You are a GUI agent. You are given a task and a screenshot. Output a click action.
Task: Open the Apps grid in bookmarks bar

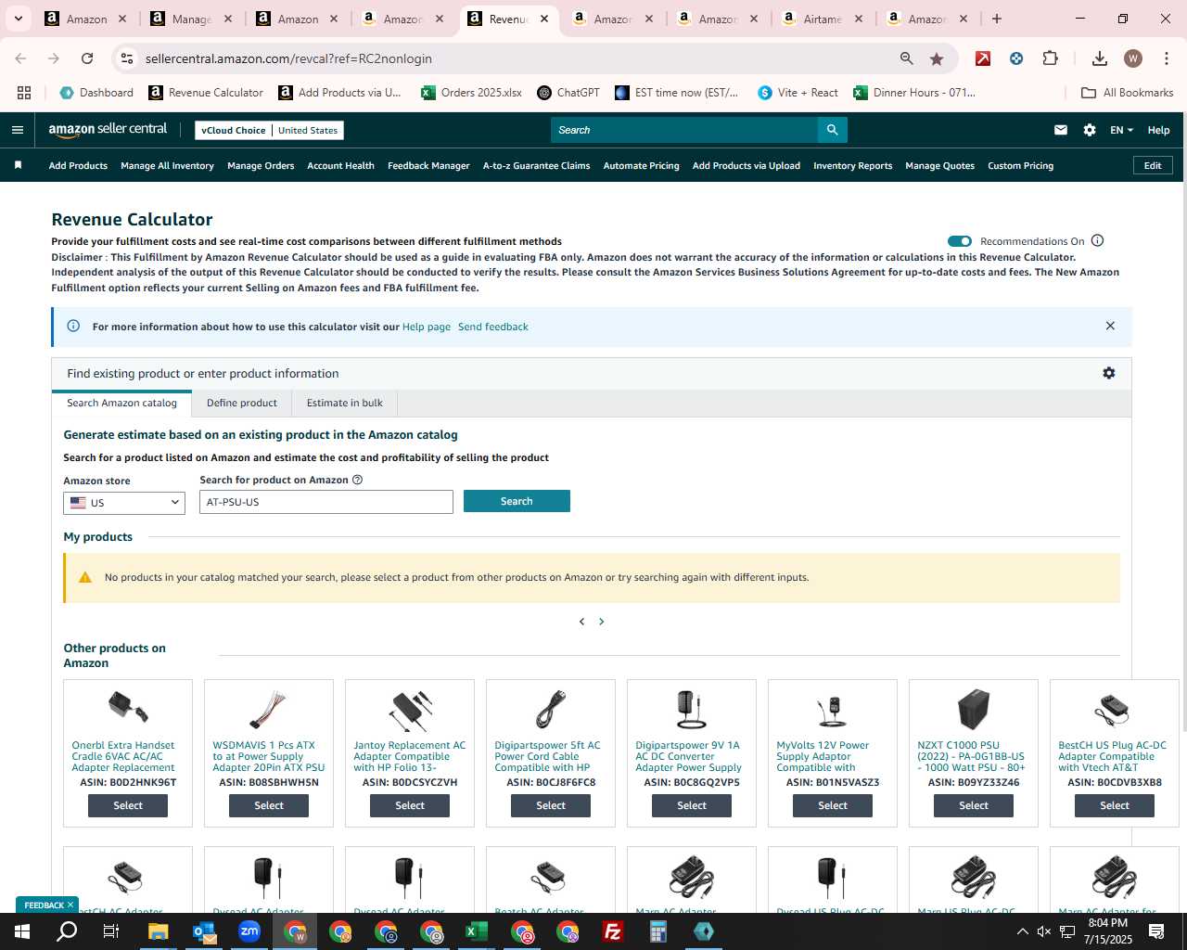pyautogui.click(x=24, y=93)
